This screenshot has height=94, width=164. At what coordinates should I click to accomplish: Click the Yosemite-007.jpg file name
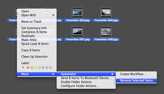[78, 39]
